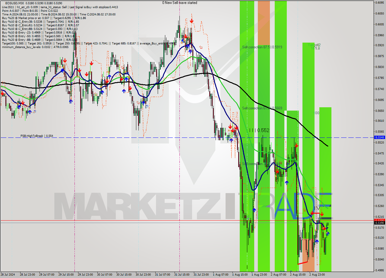
Task: Click the EOSUSD,M30 chart title
Action: [x=14, y=3]
